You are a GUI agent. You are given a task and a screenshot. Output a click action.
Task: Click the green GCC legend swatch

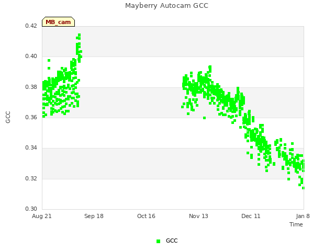pos(158,241)
